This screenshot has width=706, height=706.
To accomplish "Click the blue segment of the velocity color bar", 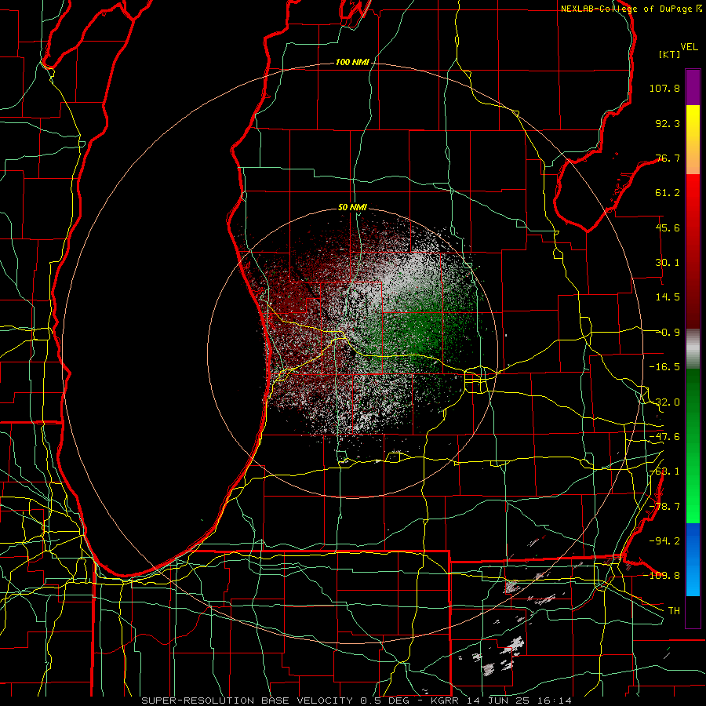I will tap(693, 559).
